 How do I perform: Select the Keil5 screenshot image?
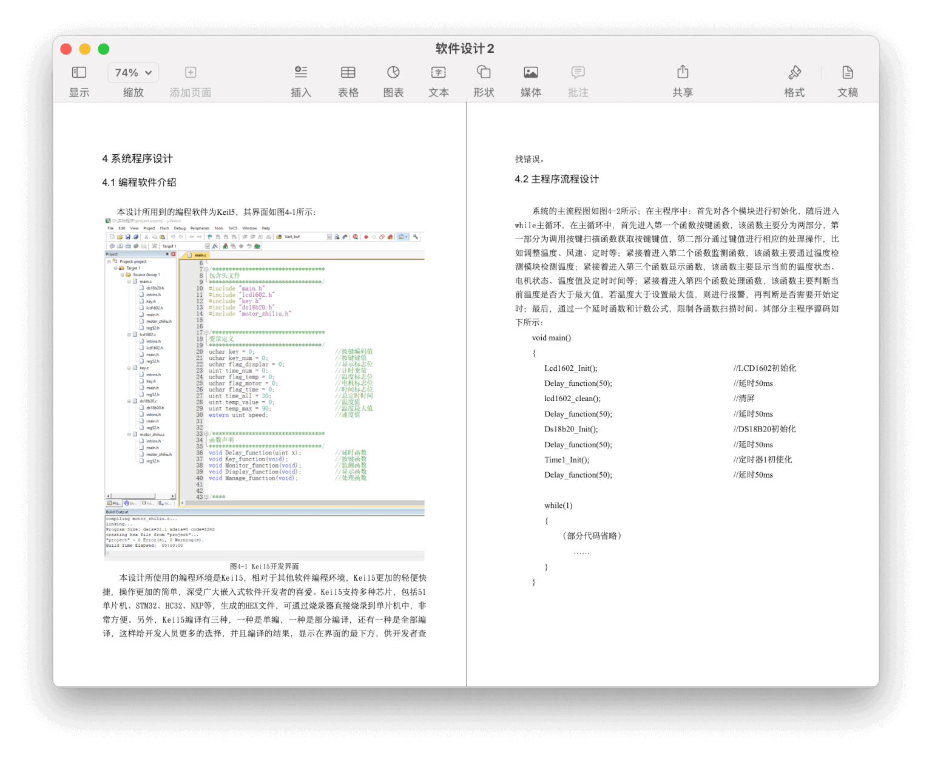(x=265, y=389)
